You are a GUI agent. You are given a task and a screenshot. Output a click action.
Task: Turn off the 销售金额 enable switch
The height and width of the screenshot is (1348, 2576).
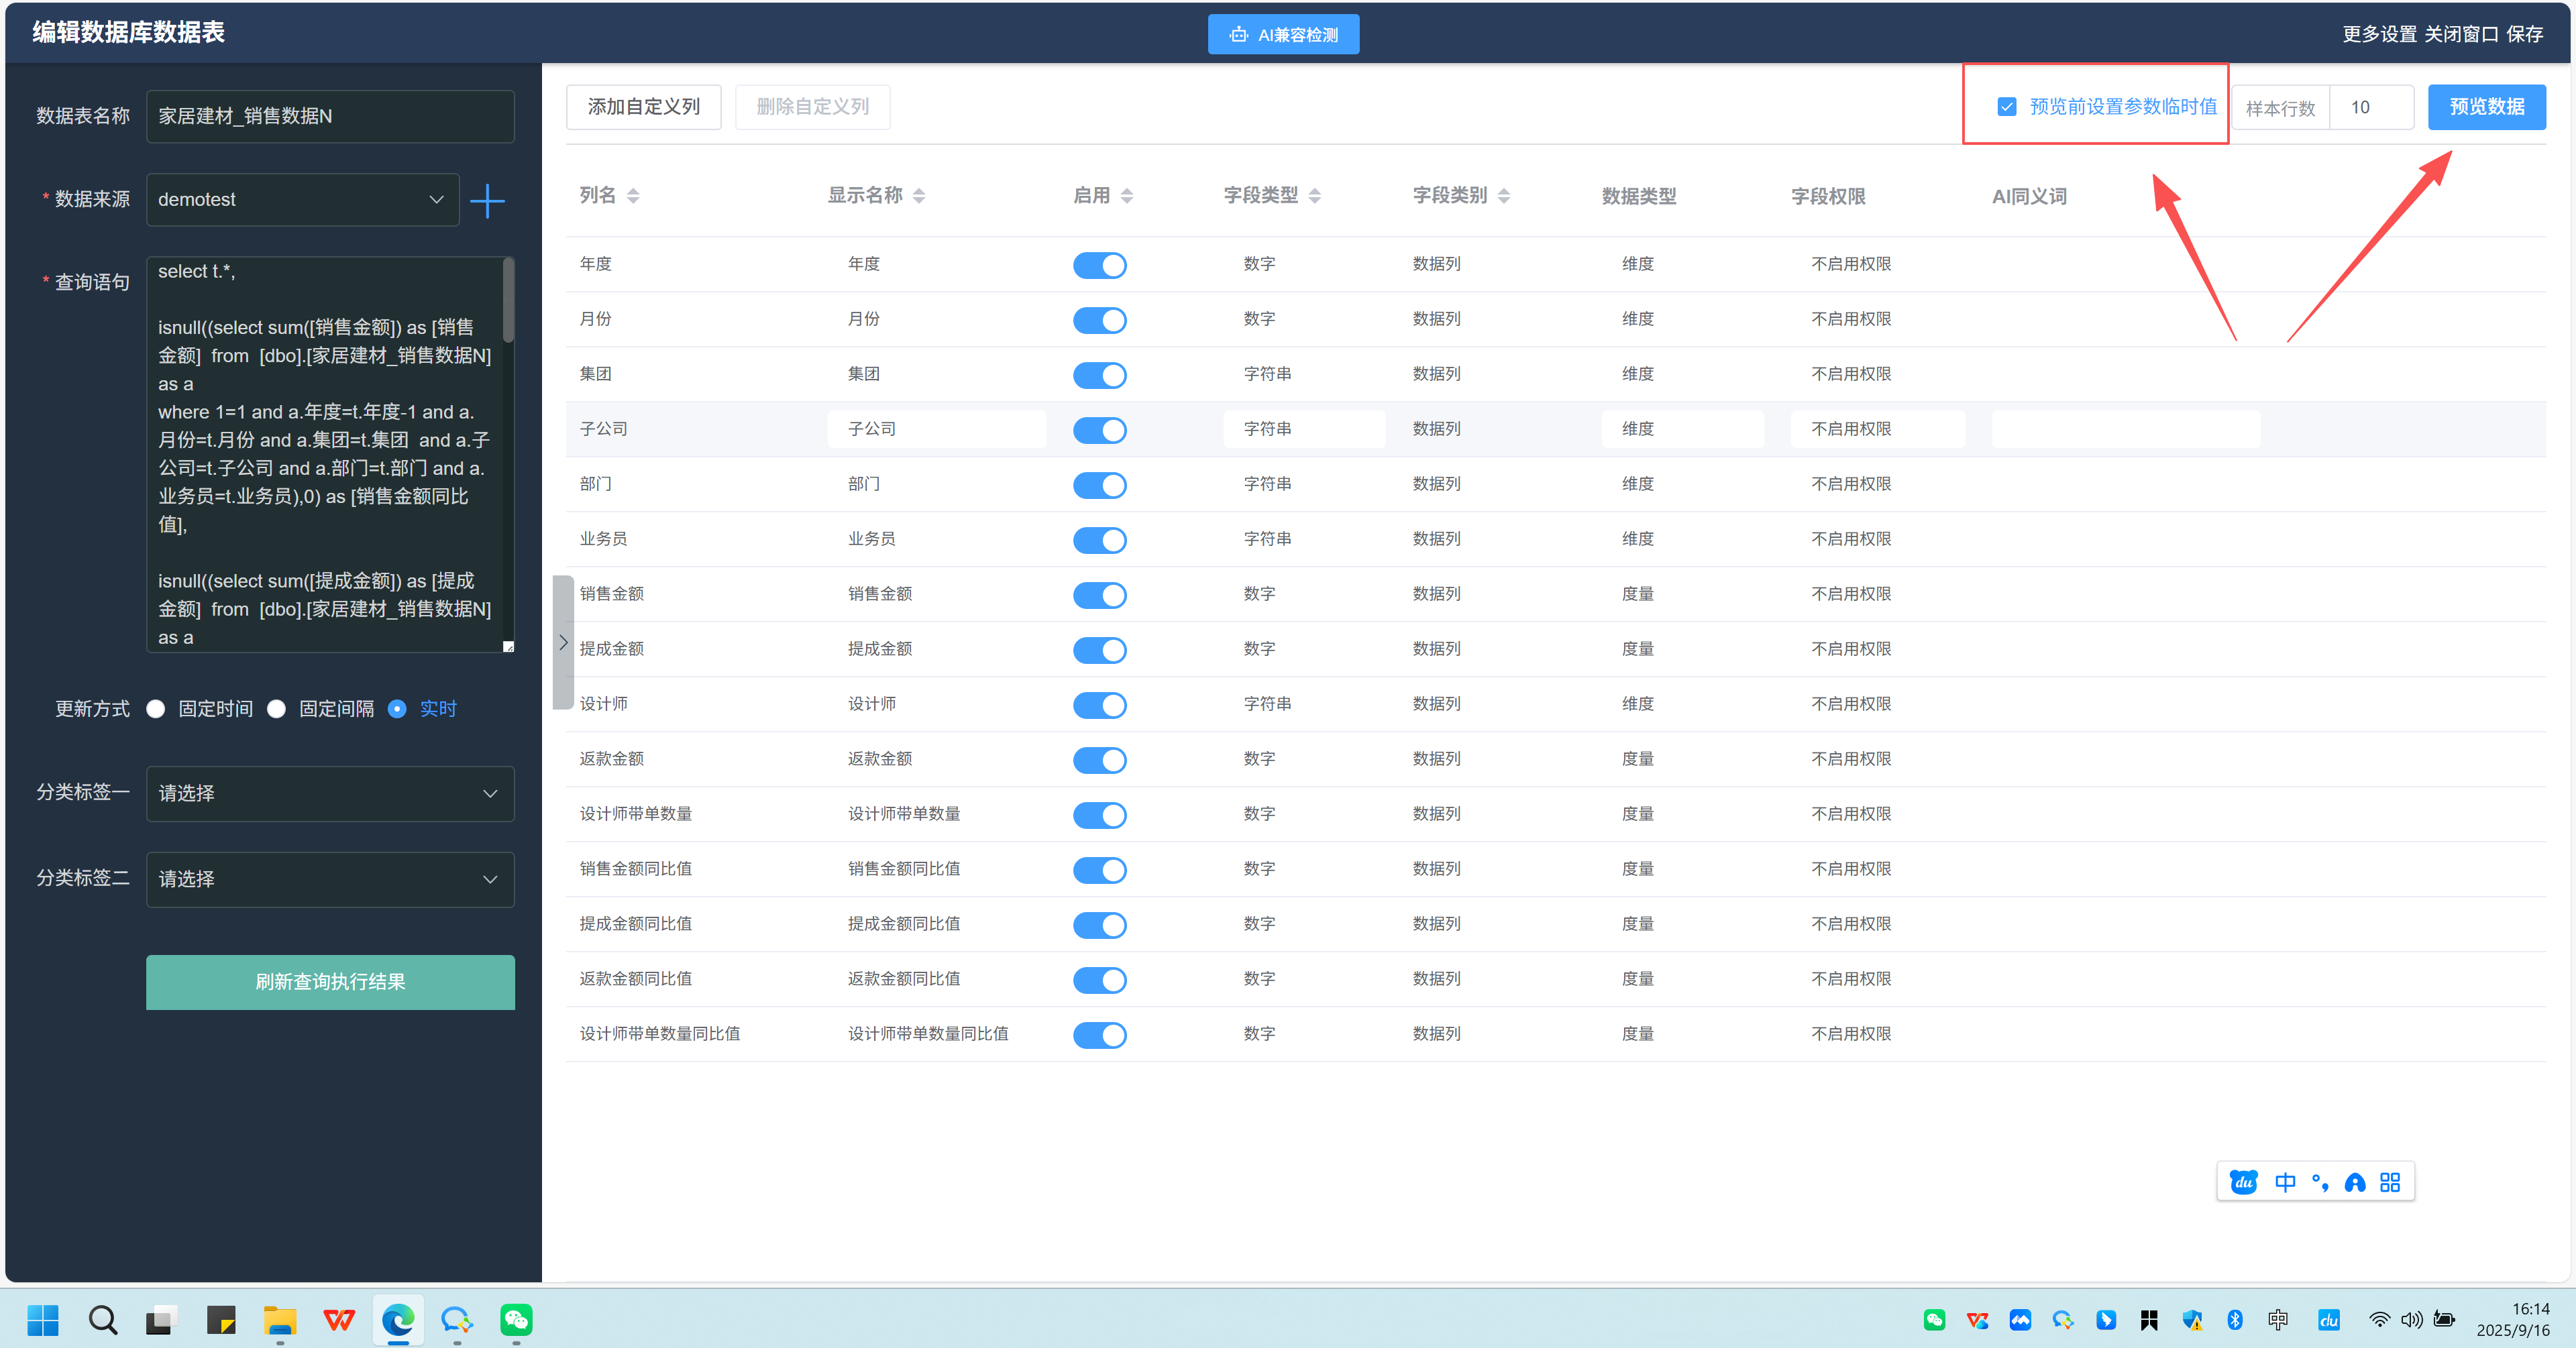(1099, 595)
